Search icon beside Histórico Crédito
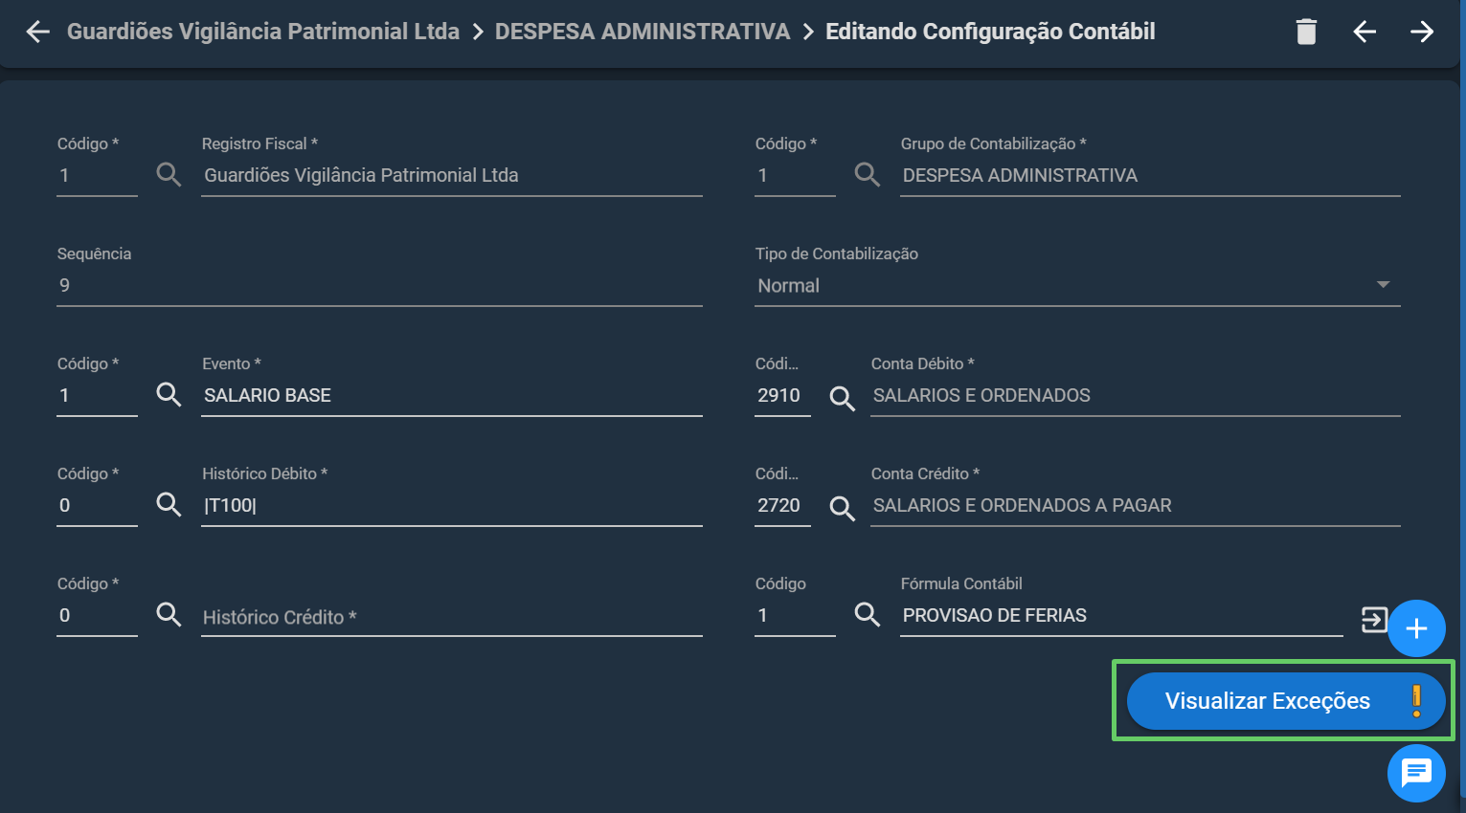This screenshot has height=813, width=1466. [169, 614]
